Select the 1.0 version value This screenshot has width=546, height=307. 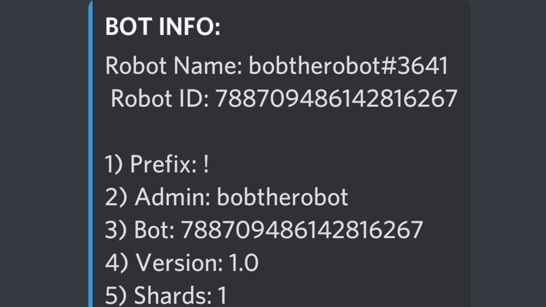click(244, 263)
